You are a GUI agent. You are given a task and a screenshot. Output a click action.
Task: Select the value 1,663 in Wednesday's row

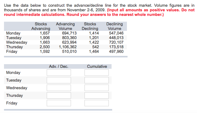[45, 42]
